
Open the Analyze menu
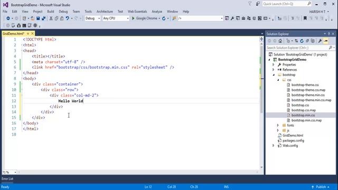pos(157,12)
